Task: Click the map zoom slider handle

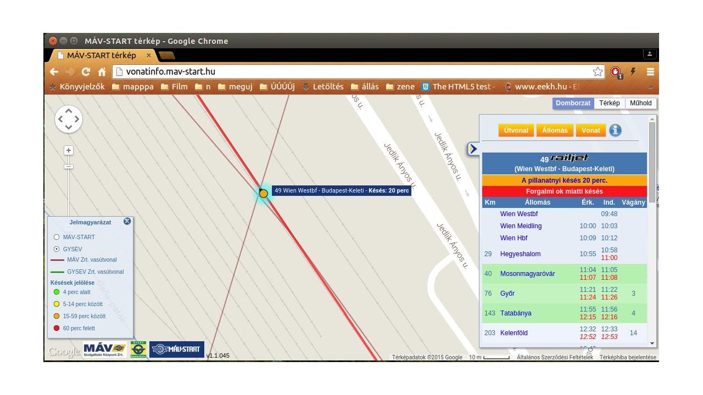Action: (69, 166)
